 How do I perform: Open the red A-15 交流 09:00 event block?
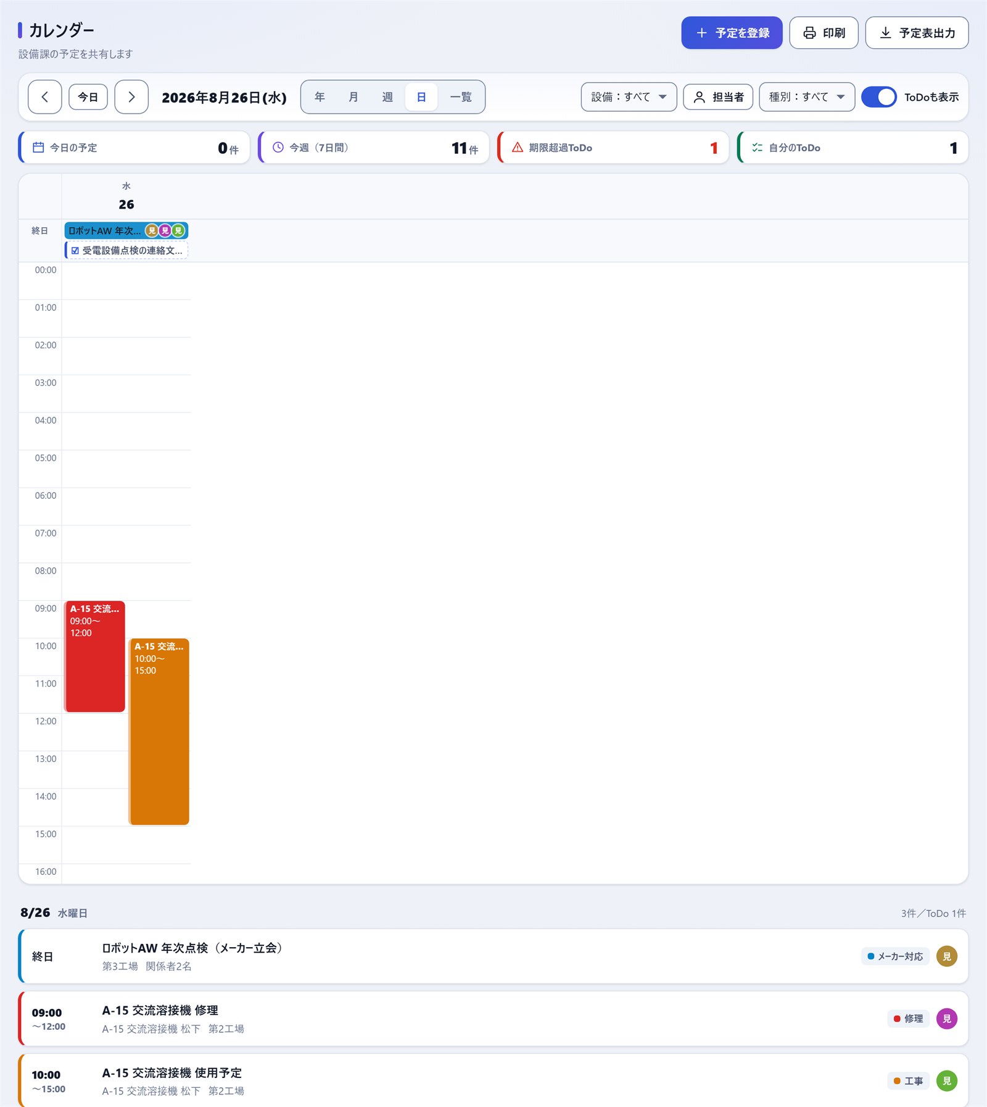(95, 656)
